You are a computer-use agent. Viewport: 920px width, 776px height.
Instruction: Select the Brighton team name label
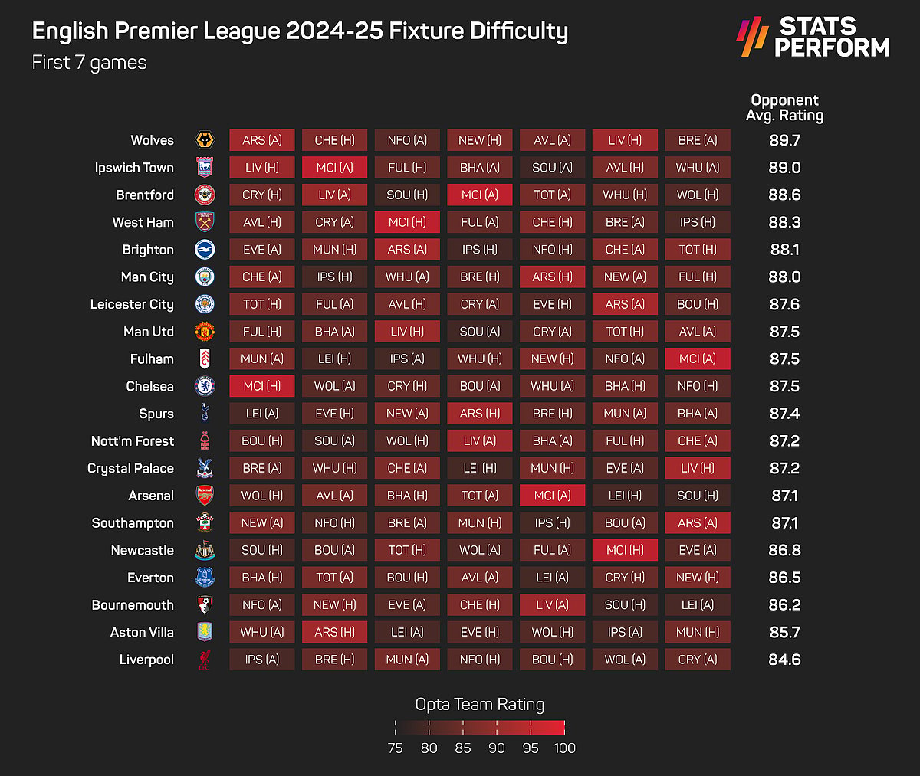[148, 250]
